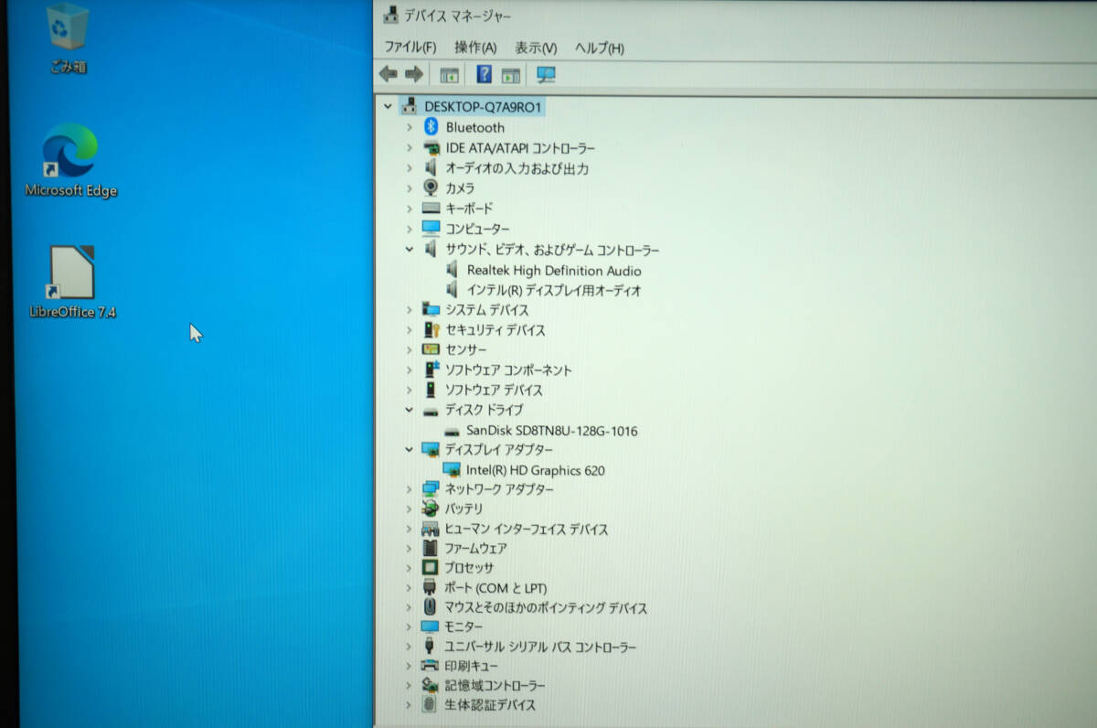Collapse the DESKTOP-Q7A9RO1 root node
Screen dimensions: 1097x728
pos(389,107)
